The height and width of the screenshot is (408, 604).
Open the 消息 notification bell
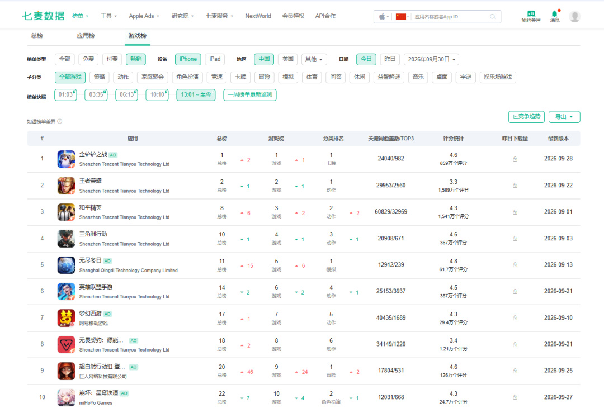tap(555, 16)
